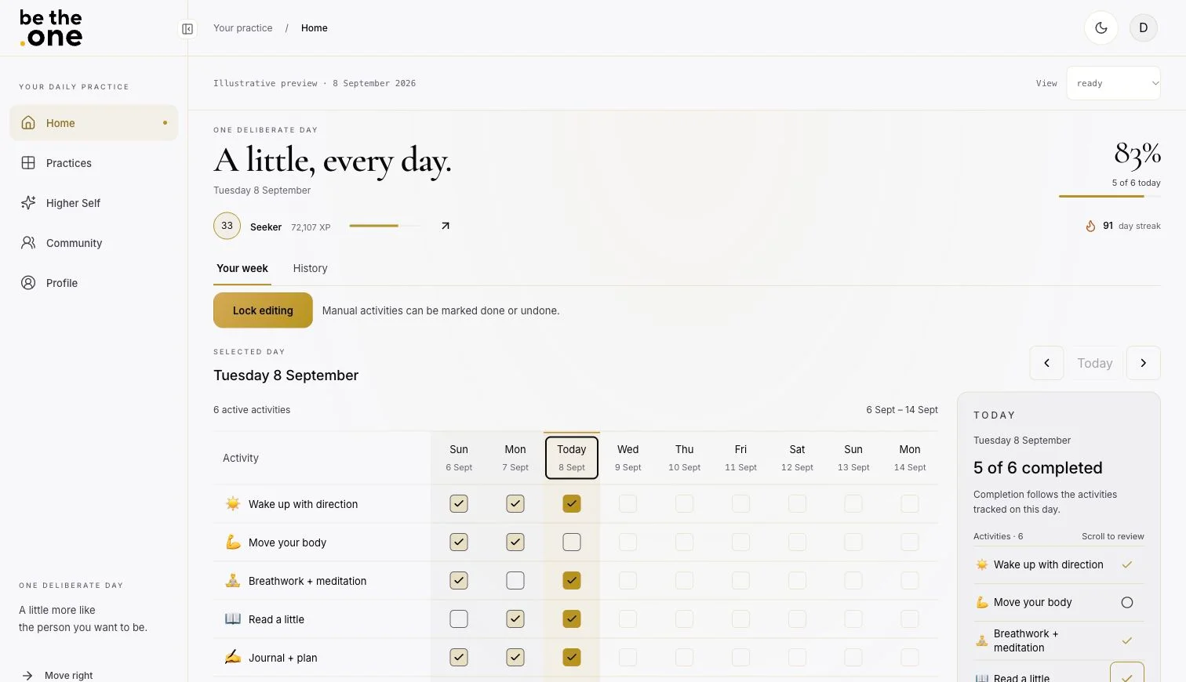The height and width of the screenshot is (682, 1186).
Task: Toggle Wake up with direction check in Today panel
Action: [x=1127, y=565]
